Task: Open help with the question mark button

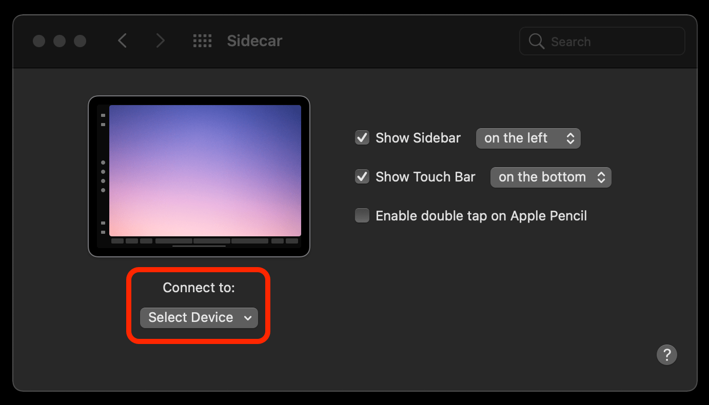Action: point(667,354)
